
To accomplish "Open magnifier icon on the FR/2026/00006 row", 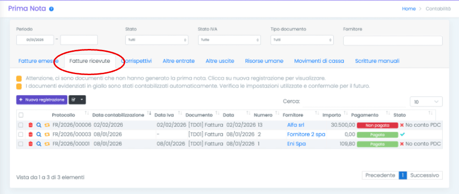I will click(39, 125).
